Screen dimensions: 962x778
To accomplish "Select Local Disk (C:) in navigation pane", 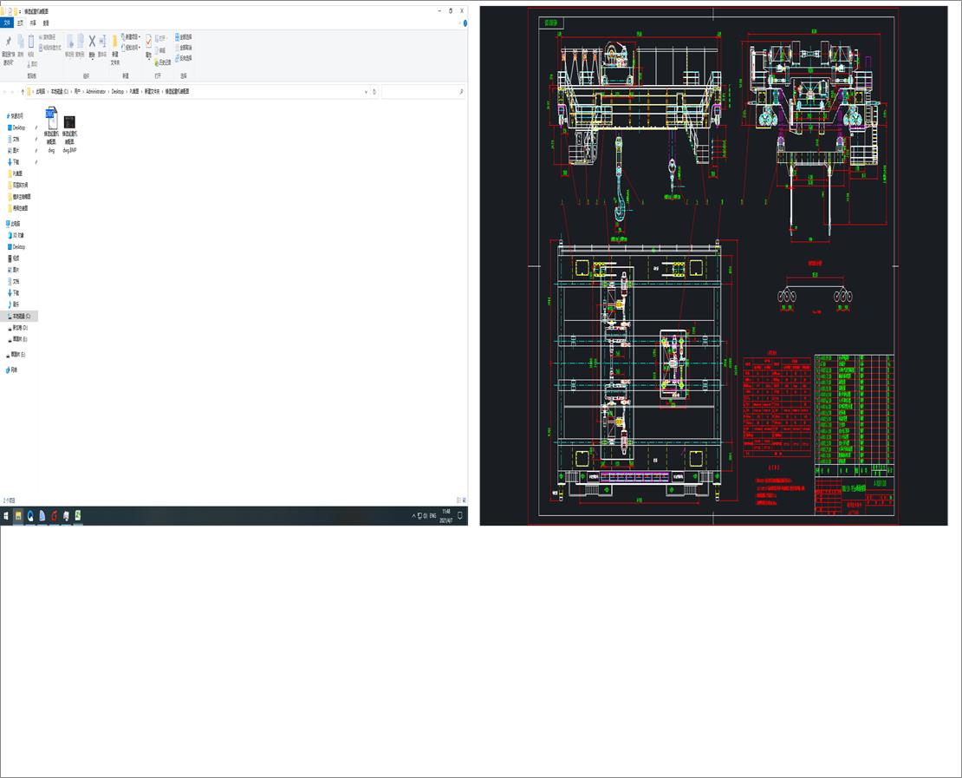I will (x=18, y=316).
